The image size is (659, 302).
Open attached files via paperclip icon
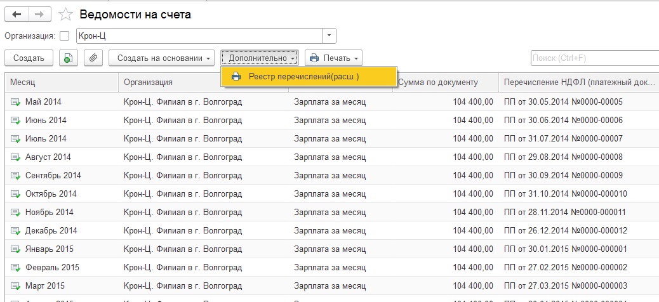(x=94, y=58)
